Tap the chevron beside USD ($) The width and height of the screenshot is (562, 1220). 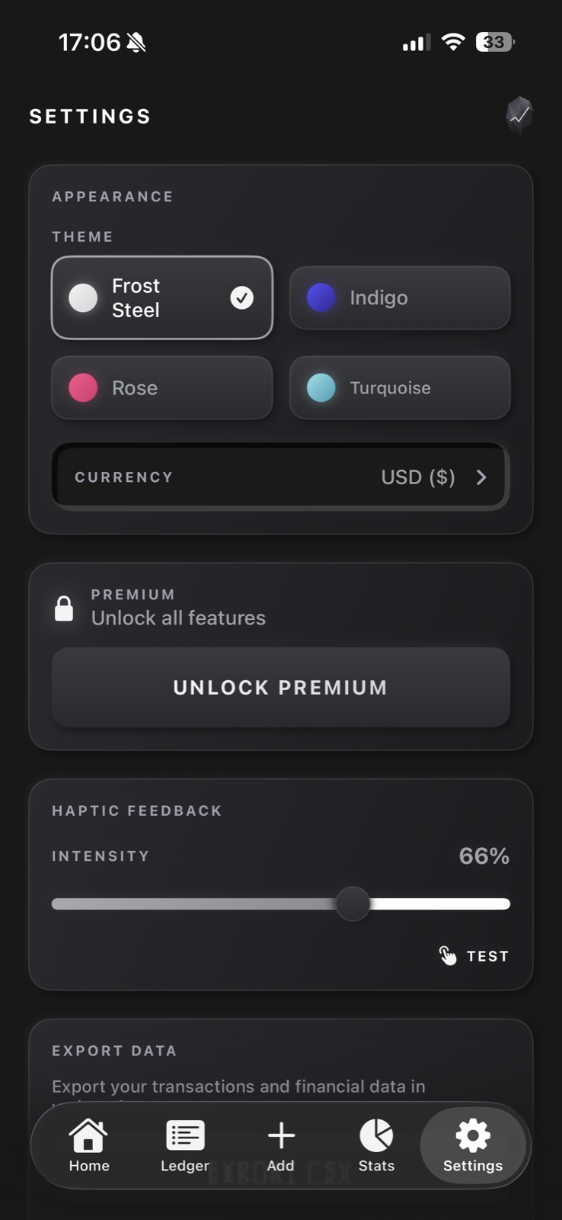point(481,477)
